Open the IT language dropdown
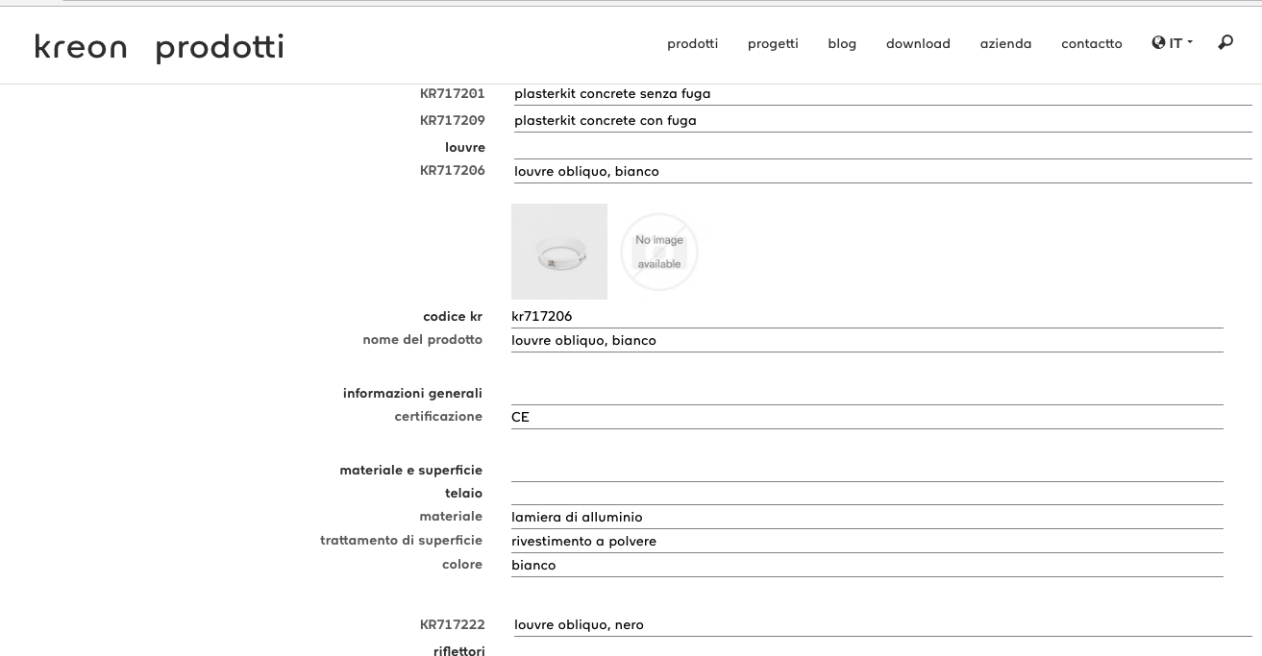Screen dimensions: 1262x656 tap(1178, 43)
